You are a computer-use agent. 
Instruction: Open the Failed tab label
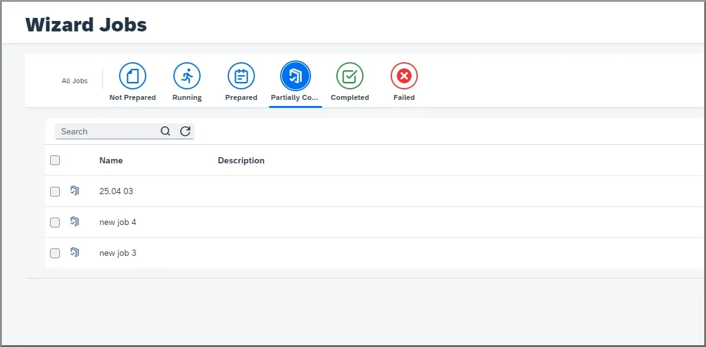tap(404, 97)
